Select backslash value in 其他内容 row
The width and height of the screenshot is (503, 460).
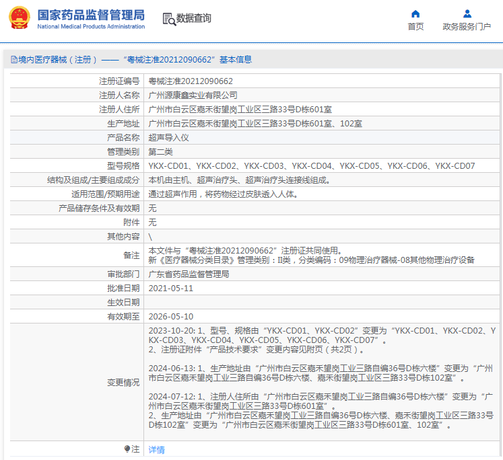coord(150,237)
